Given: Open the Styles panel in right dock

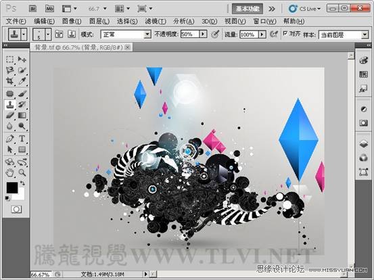Looking at the screenshot, I should pyautogui.click(x=363, y=89).
